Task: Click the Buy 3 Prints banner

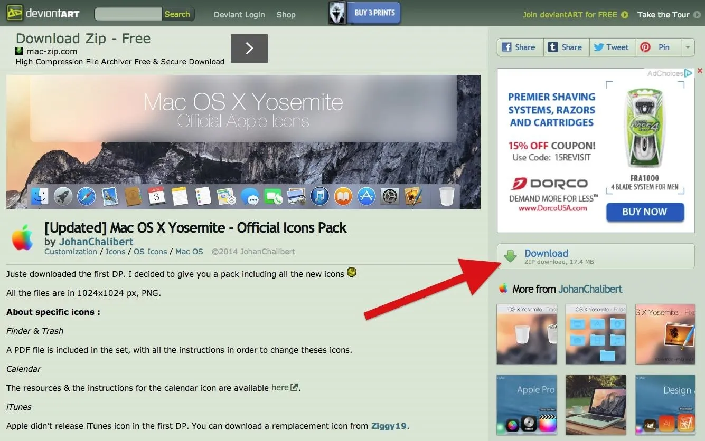Action: point(364,13)
